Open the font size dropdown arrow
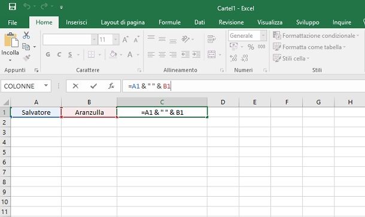The image size is (365, 217). pos(115,39)
